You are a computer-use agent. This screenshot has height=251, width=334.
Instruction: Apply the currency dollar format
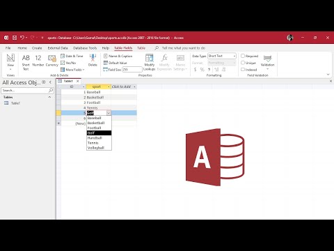pos(195,70)
